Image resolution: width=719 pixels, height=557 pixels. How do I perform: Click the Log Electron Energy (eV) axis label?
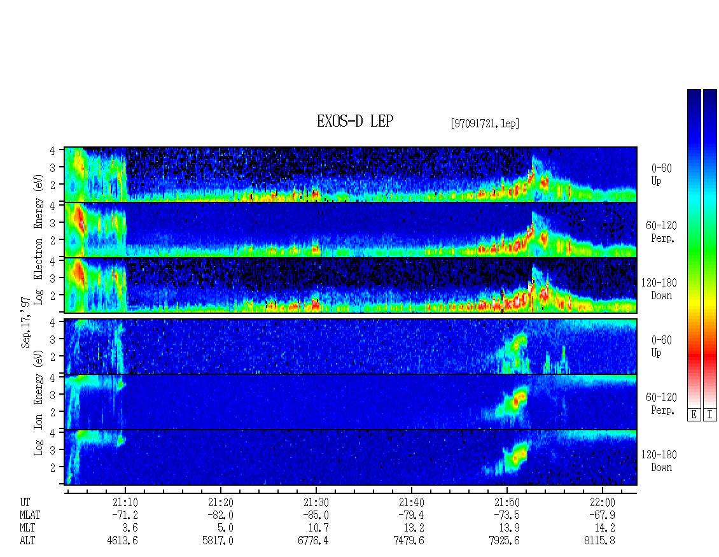click(38, 239)
